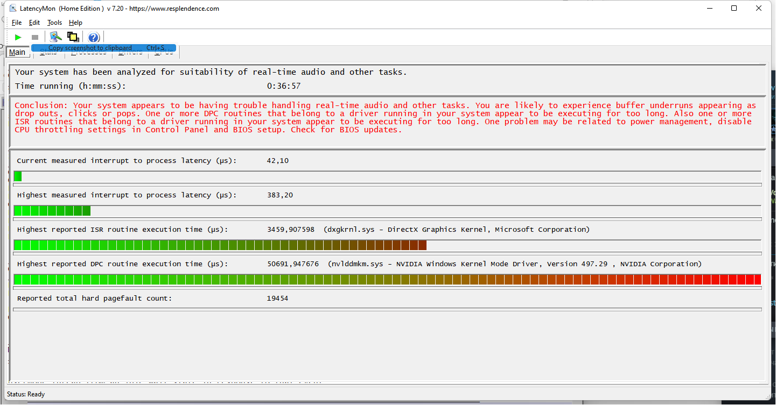Viewport: 776px width, 405px height.
Task: Start monitoring with the green play icon
Action: (x=18, y=37)
